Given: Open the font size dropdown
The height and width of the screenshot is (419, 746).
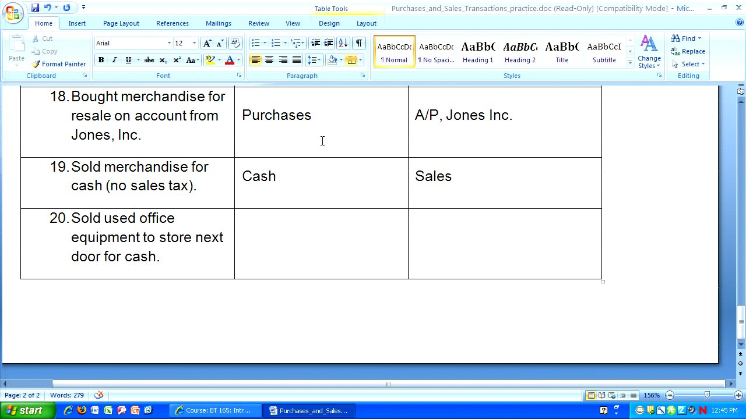Looking at the screenshot, I should pyautogui.click(x=194, y=43).
